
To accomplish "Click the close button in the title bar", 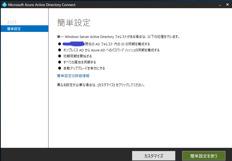I will pyautogui.click(x=227, y=4).
